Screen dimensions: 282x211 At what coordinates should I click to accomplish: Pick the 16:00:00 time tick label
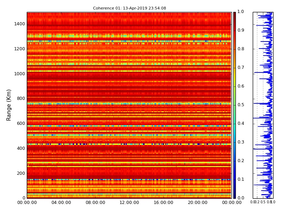[x=163, y=203]
